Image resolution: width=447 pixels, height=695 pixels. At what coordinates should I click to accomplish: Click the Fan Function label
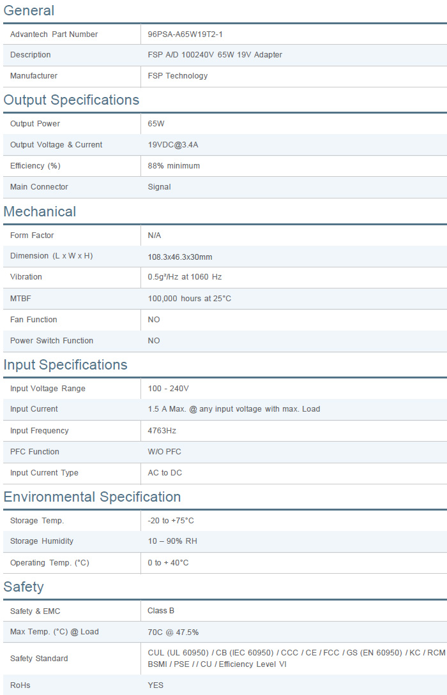(x=33, y=320)
